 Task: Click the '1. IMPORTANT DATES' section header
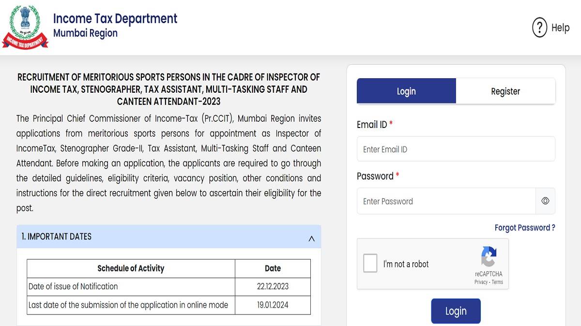(x=57, y=237)
